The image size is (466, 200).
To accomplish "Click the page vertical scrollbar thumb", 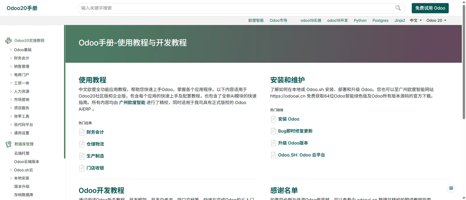I will (x=464, y=62).
